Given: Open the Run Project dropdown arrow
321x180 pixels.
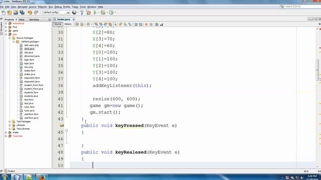Looking at the screenshot, I should pos(98,12).
